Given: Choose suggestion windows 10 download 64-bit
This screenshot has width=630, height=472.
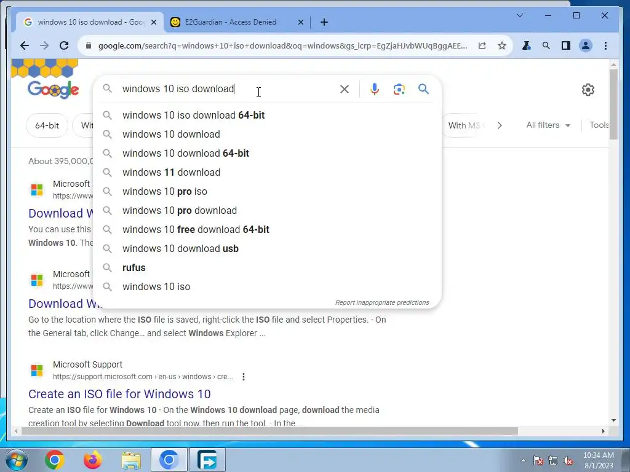Looking at the screenshot, I should [x=267, y=153].
